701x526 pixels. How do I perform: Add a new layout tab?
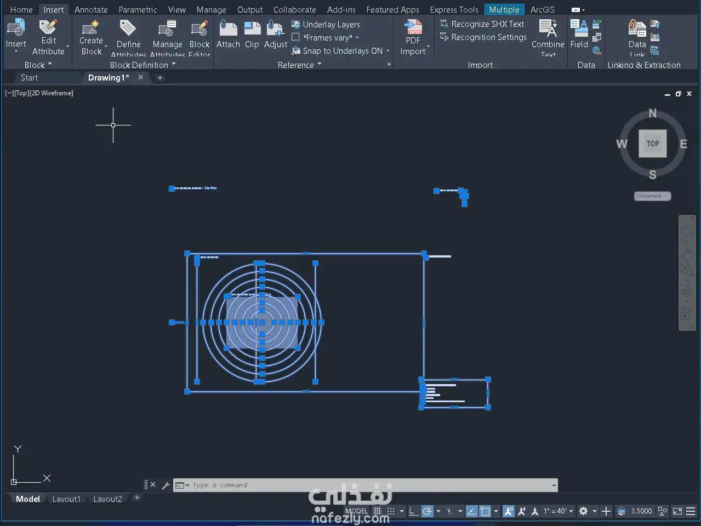[137, 498]
